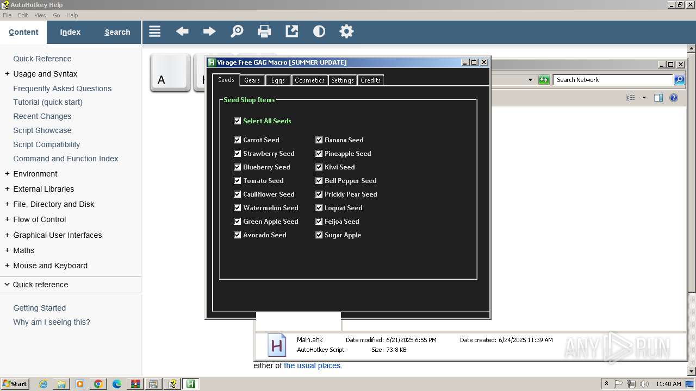Open help settings gear icon
The width and height of the screenshot is (696, 391).
point(346,31)
